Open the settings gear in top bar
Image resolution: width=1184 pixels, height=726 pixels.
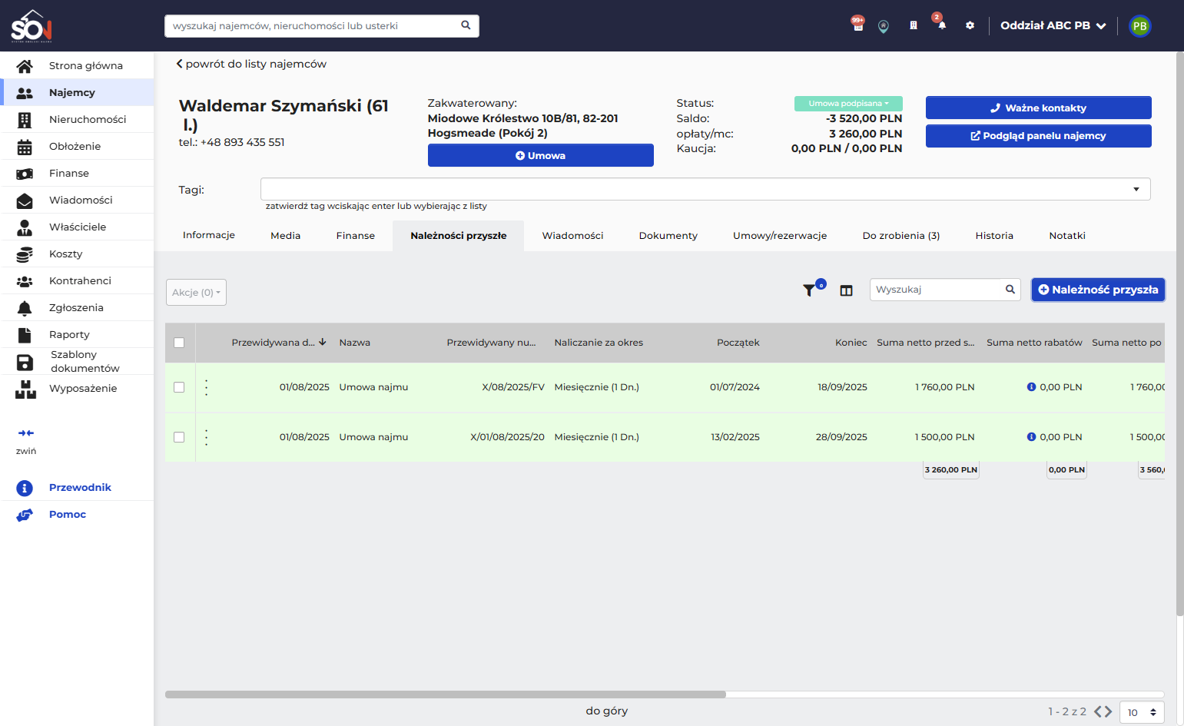tap(970, 25)
